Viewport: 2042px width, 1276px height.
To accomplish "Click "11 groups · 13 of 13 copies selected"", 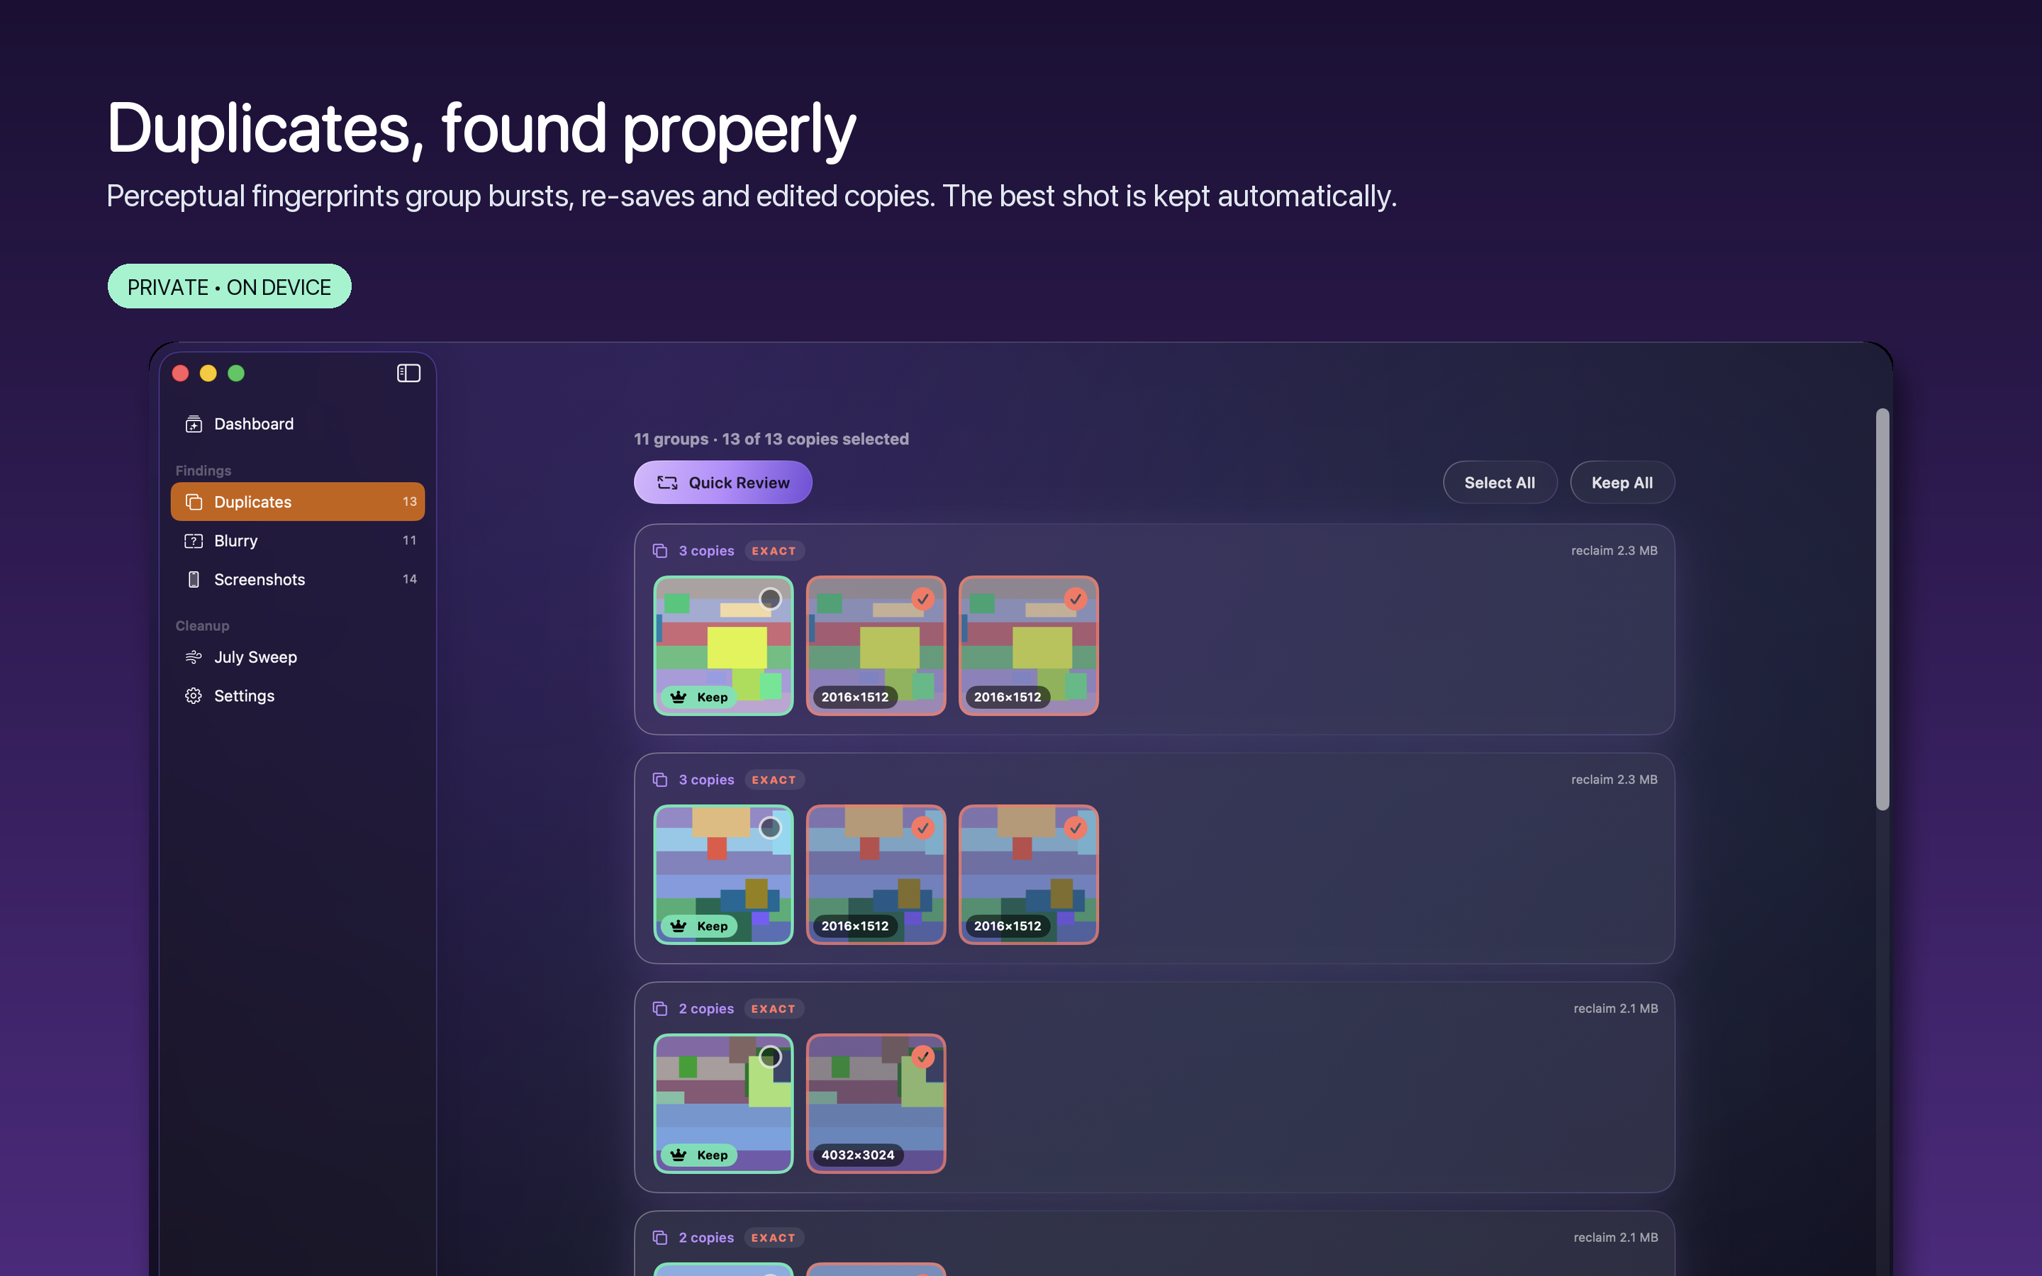I will [771, 439].
